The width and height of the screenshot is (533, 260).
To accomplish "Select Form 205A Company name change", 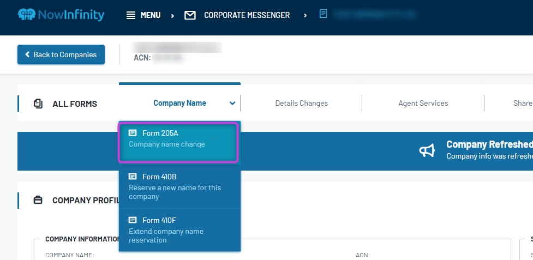I will point(178,143).
